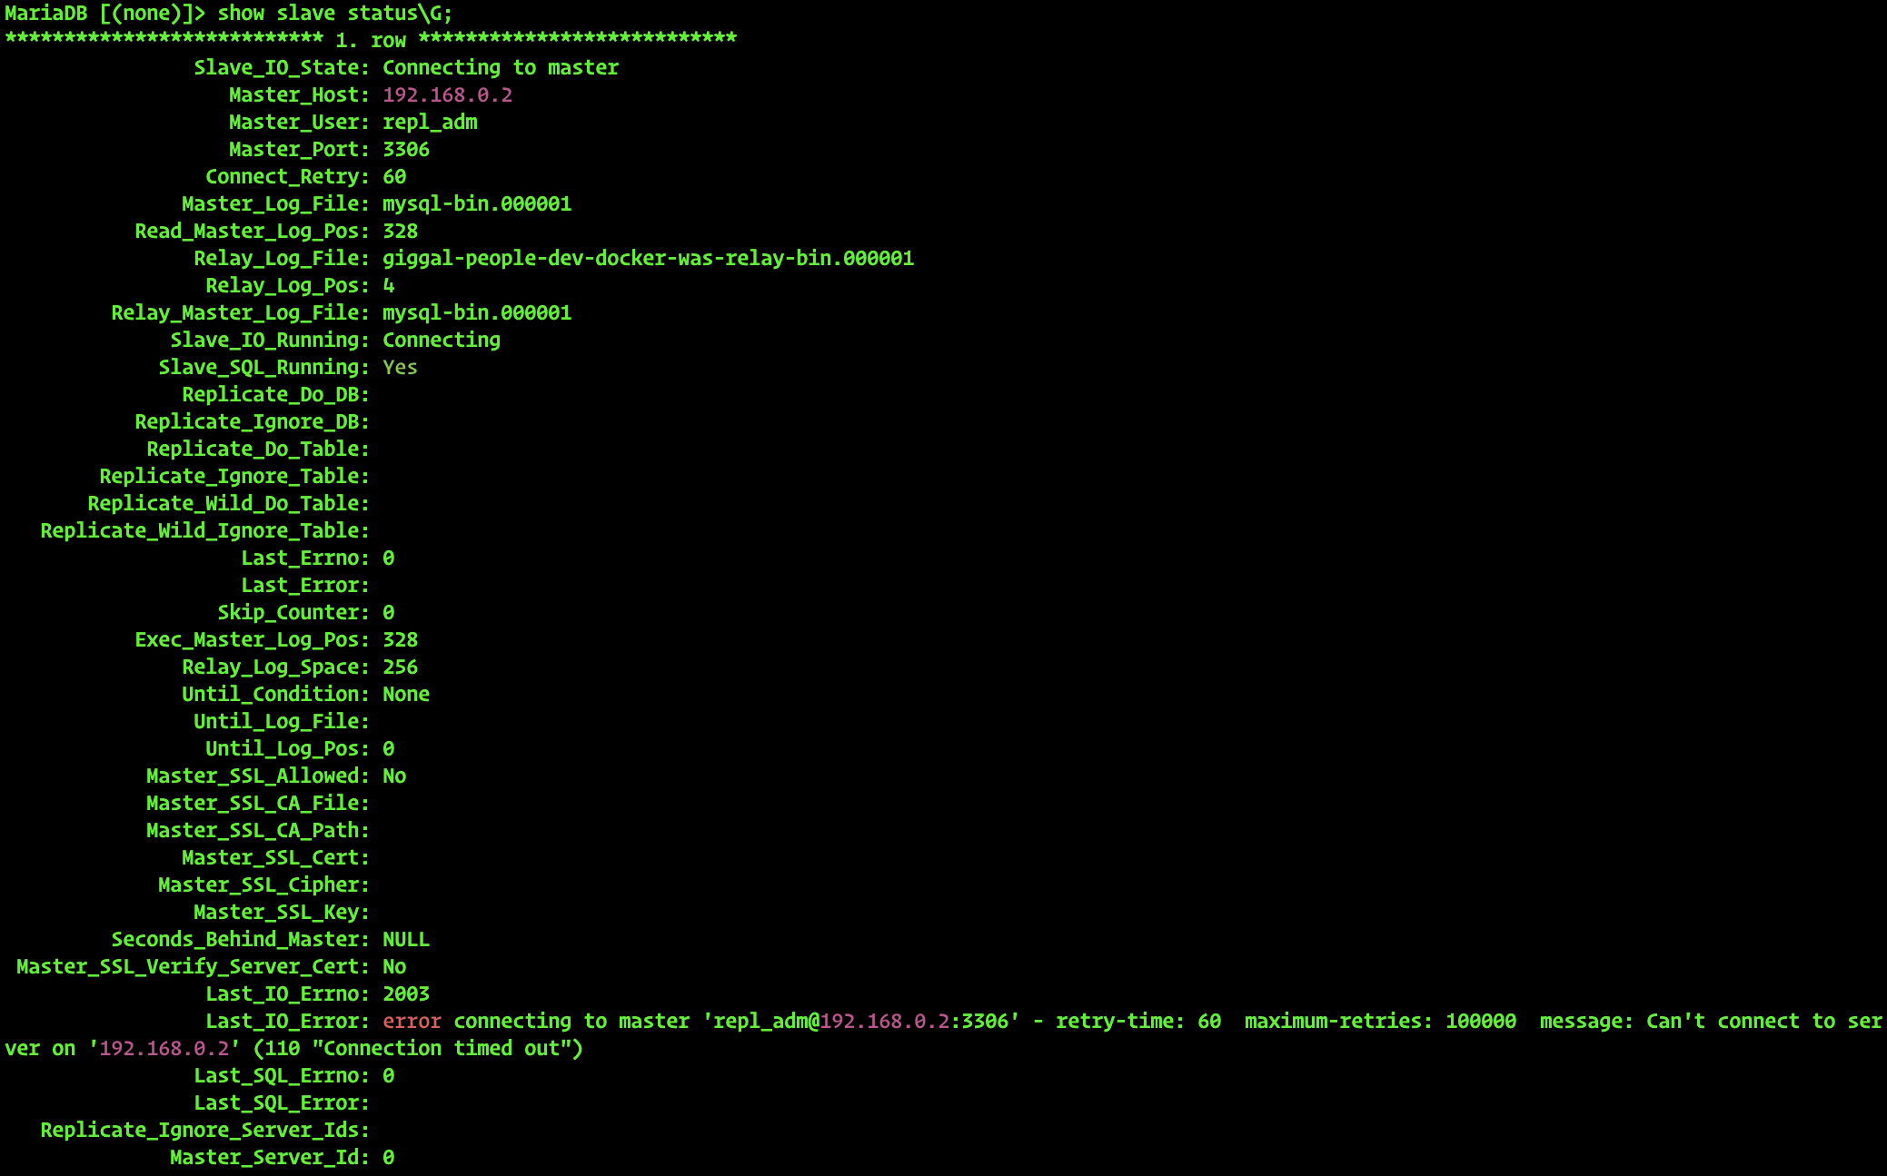The height and width of the screenshot is (1176, 1887).
Task: Click the '1. row' separator header
Action: tap(371, 41)
